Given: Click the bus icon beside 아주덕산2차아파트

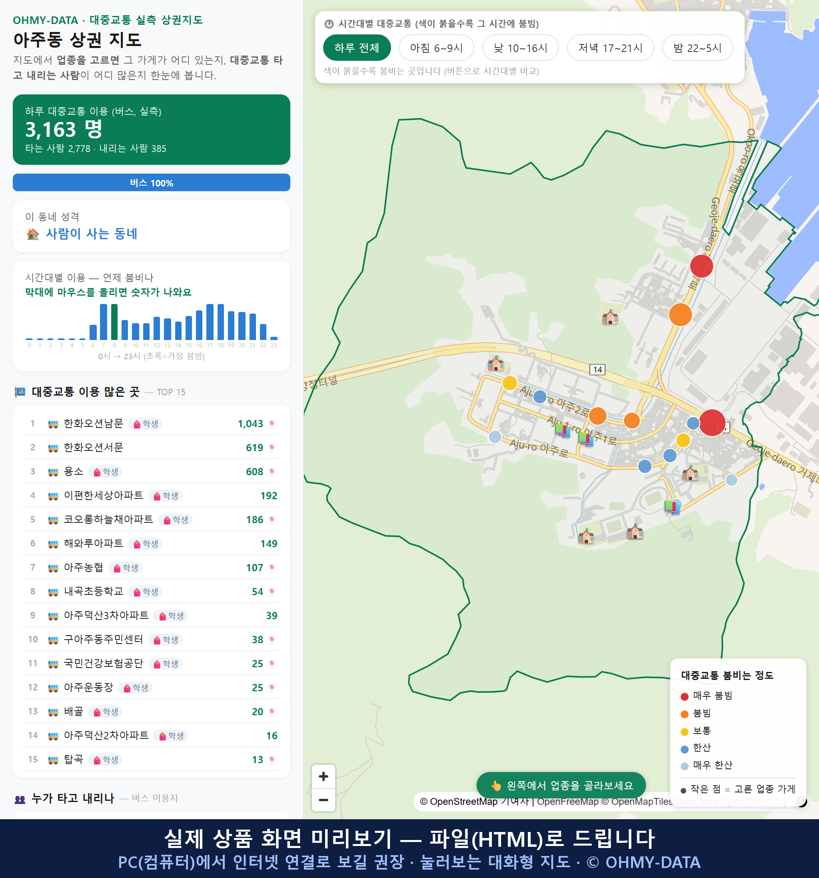Looking at the screenshot, I should click(53, 736).
